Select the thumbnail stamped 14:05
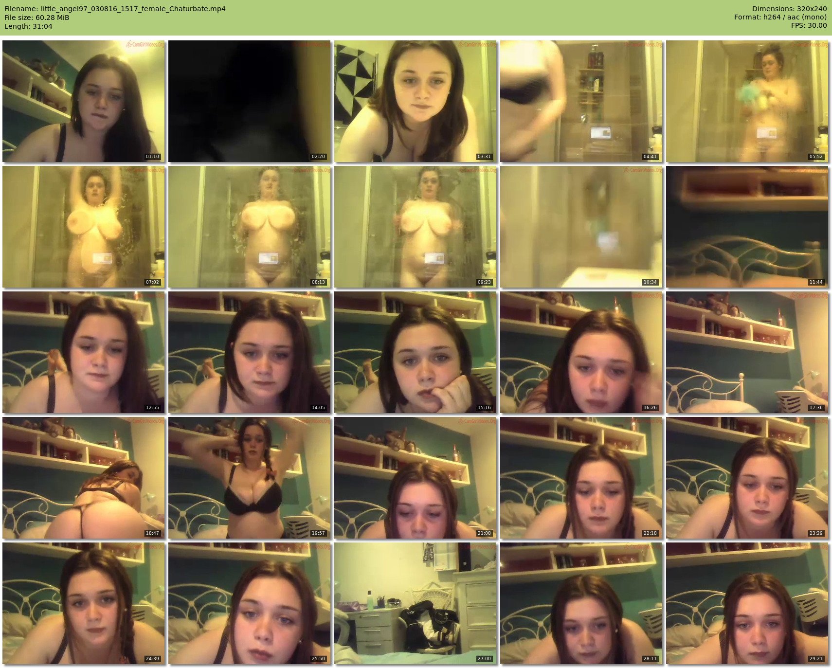Image resolution: width=832 pixels, height=668 pixels. click(x=250, y=352)
